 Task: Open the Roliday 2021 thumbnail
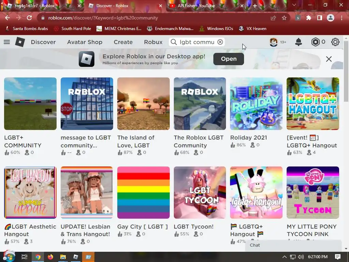(256, 104)
